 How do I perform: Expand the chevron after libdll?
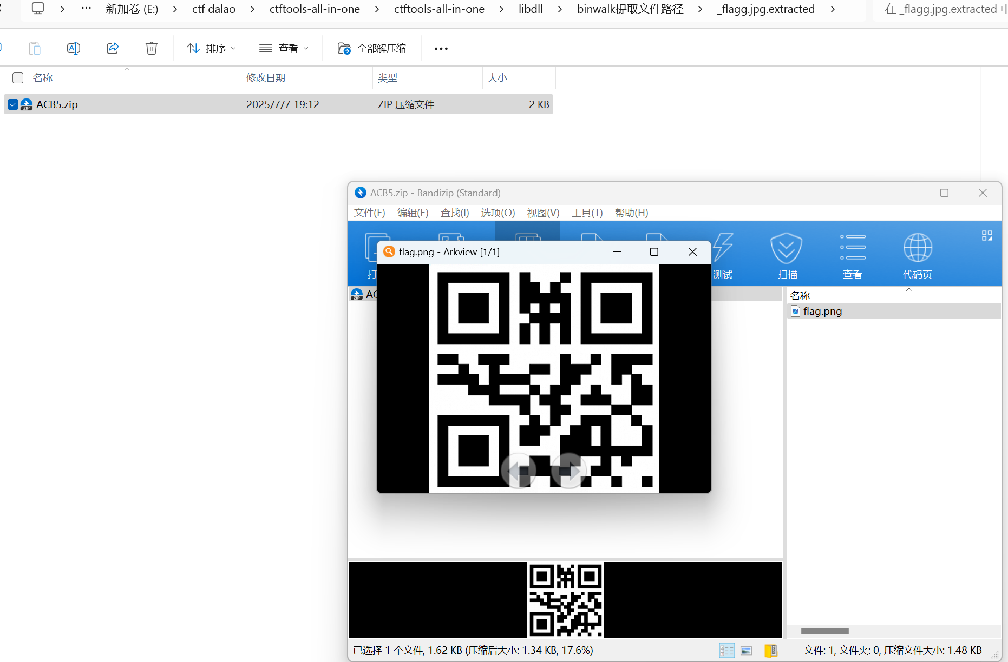click(x=560, y=9)
